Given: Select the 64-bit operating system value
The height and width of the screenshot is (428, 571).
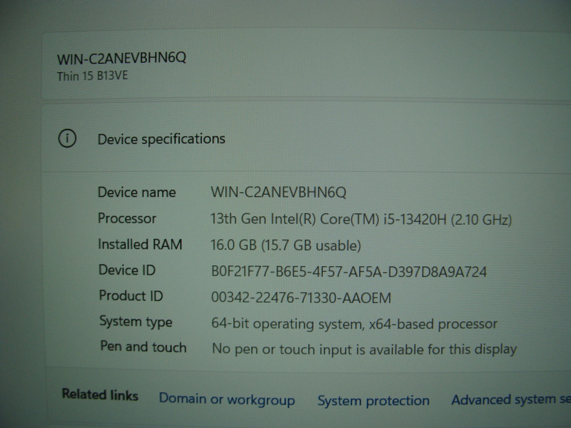Looking at the screenshot, I should pyautogui.click(x=354, y=324).
